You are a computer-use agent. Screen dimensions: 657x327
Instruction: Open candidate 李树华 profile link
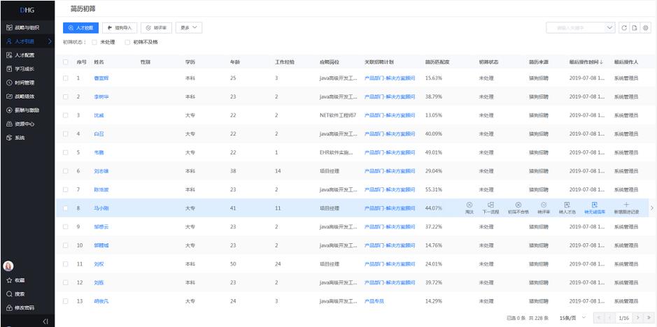click(x=101, y=96)
